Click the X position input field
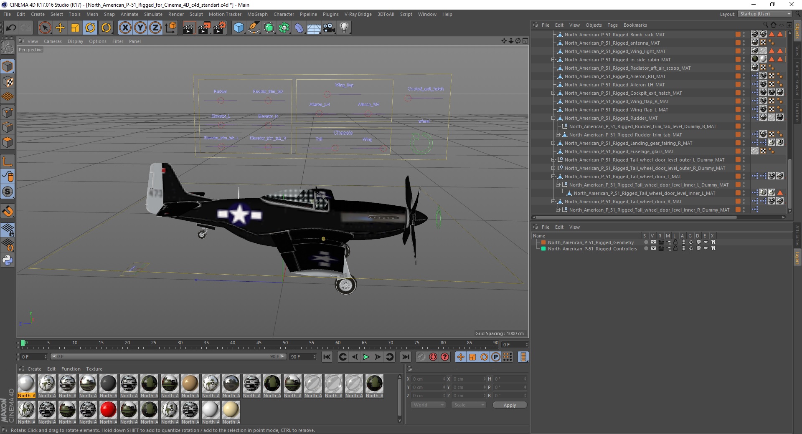 click(429, 379)
